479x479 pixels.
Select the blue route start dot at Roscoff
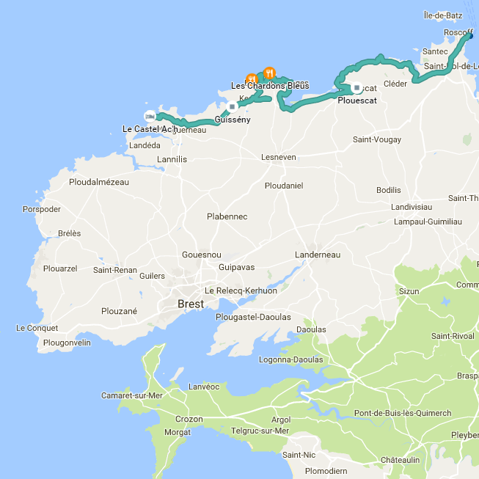pos(471,36)
